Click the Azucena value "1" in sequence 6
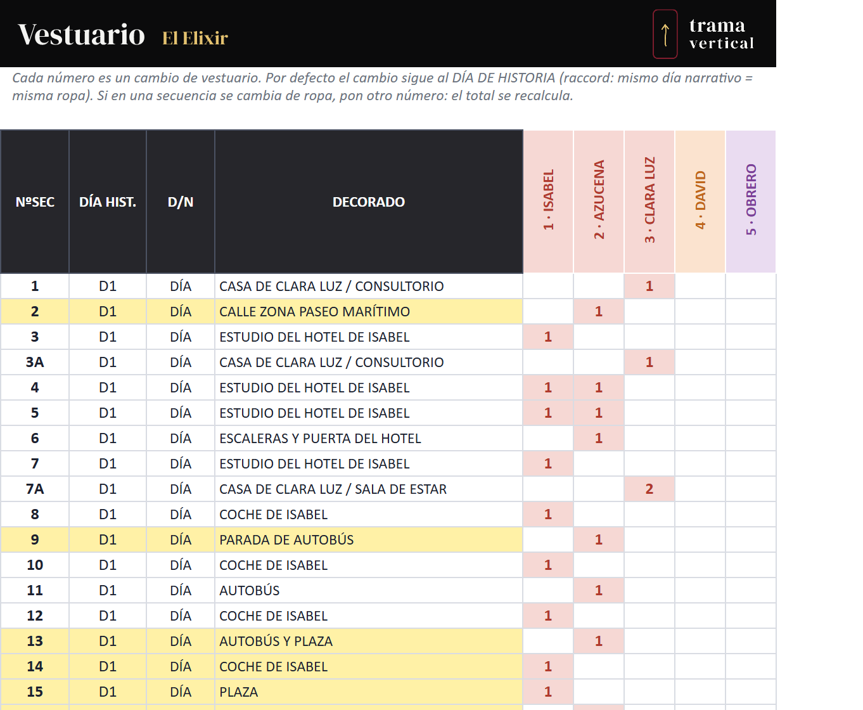 (x=599, y=438)
